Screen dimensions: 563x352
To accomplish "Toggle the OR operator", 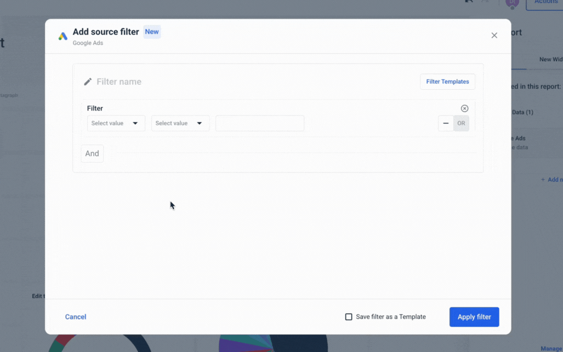I will [x=461, y=123].
